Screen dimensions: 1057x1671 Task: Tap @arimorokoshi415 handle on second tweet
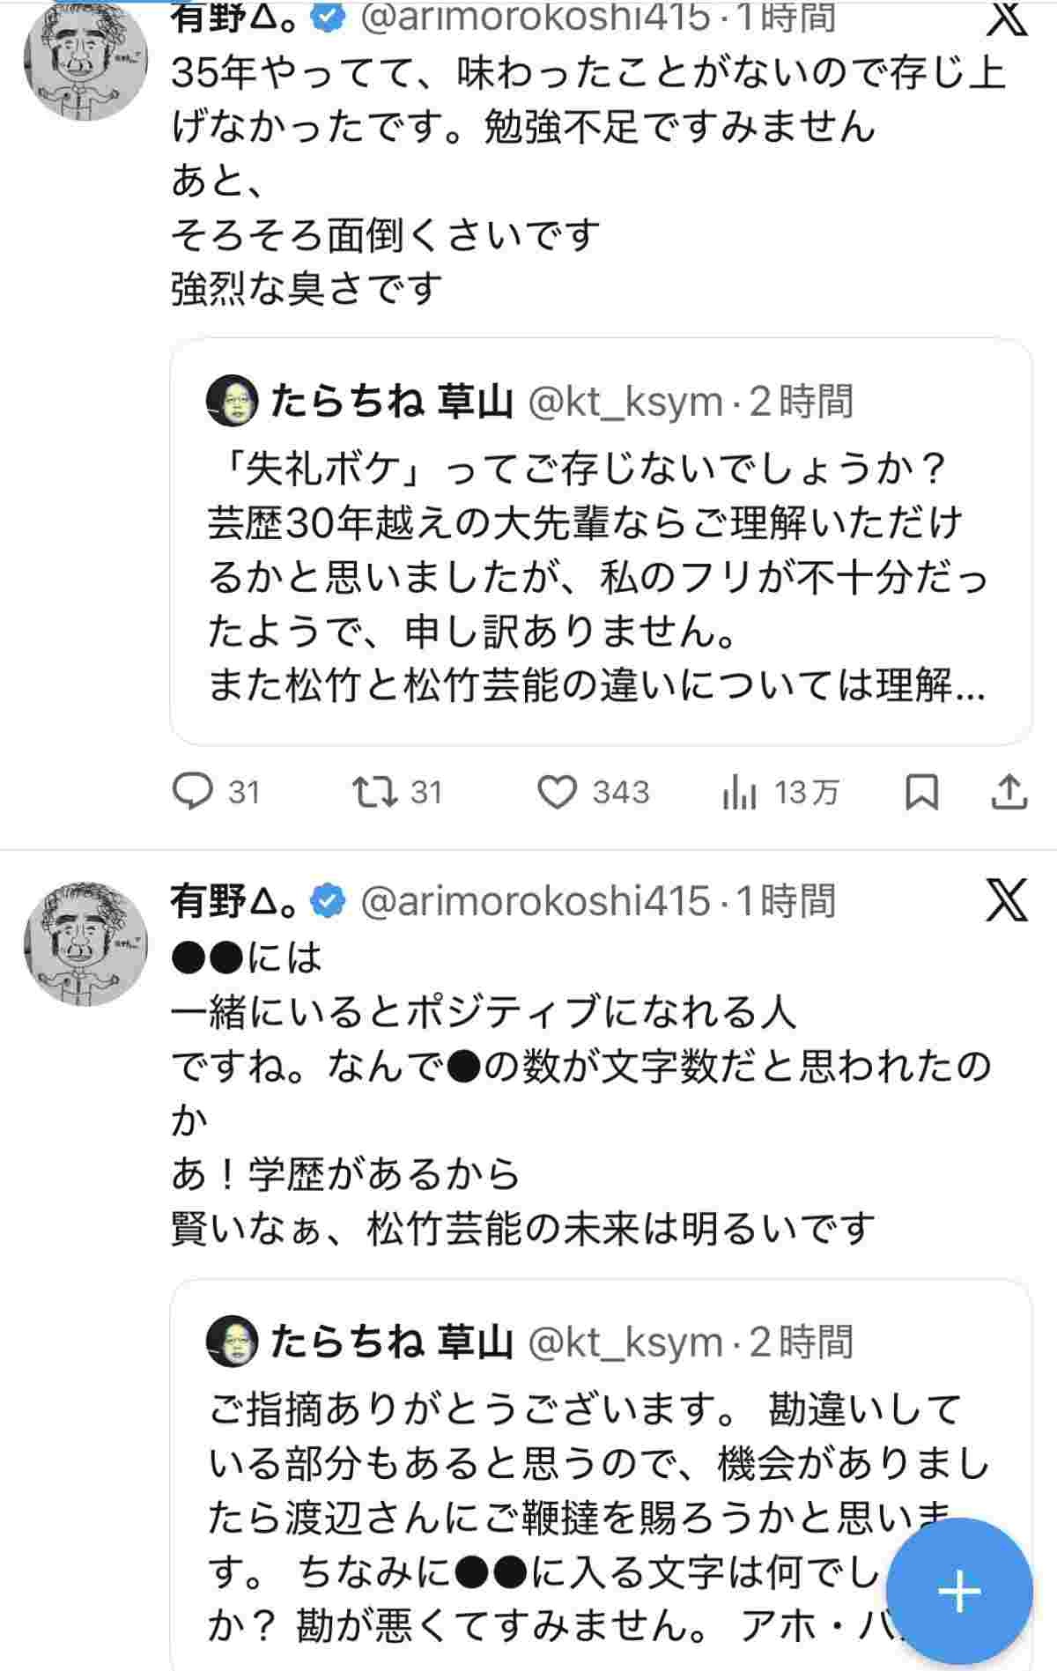pos(536,900)
